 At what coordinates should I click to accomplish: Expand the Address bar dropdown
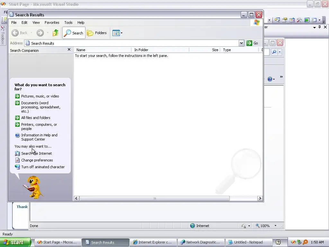tap(241, 43)
